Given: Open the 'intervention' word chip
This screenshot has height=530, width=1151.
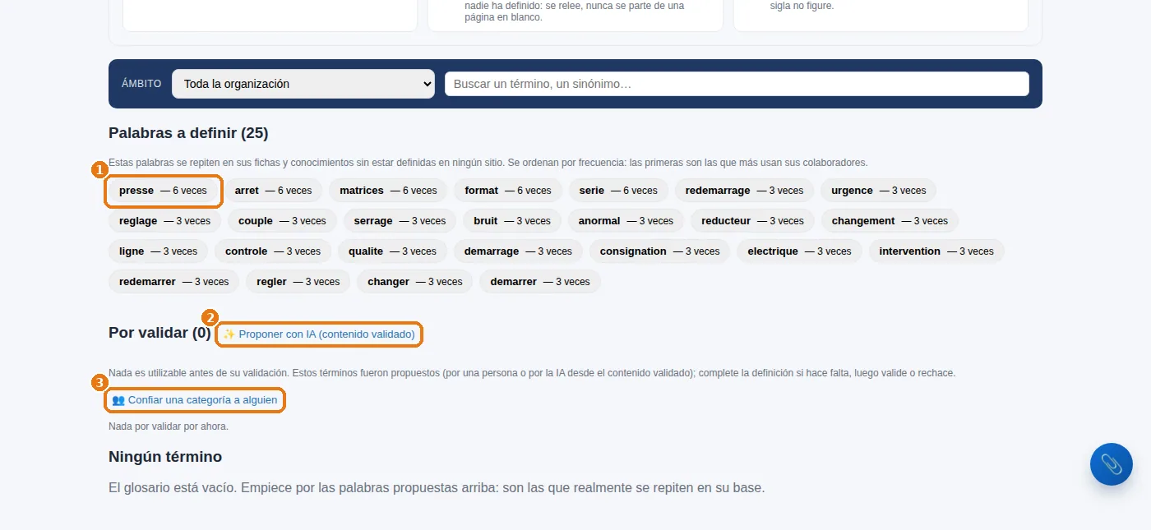Looking at the screenshot, I should [x=936, y=251].
